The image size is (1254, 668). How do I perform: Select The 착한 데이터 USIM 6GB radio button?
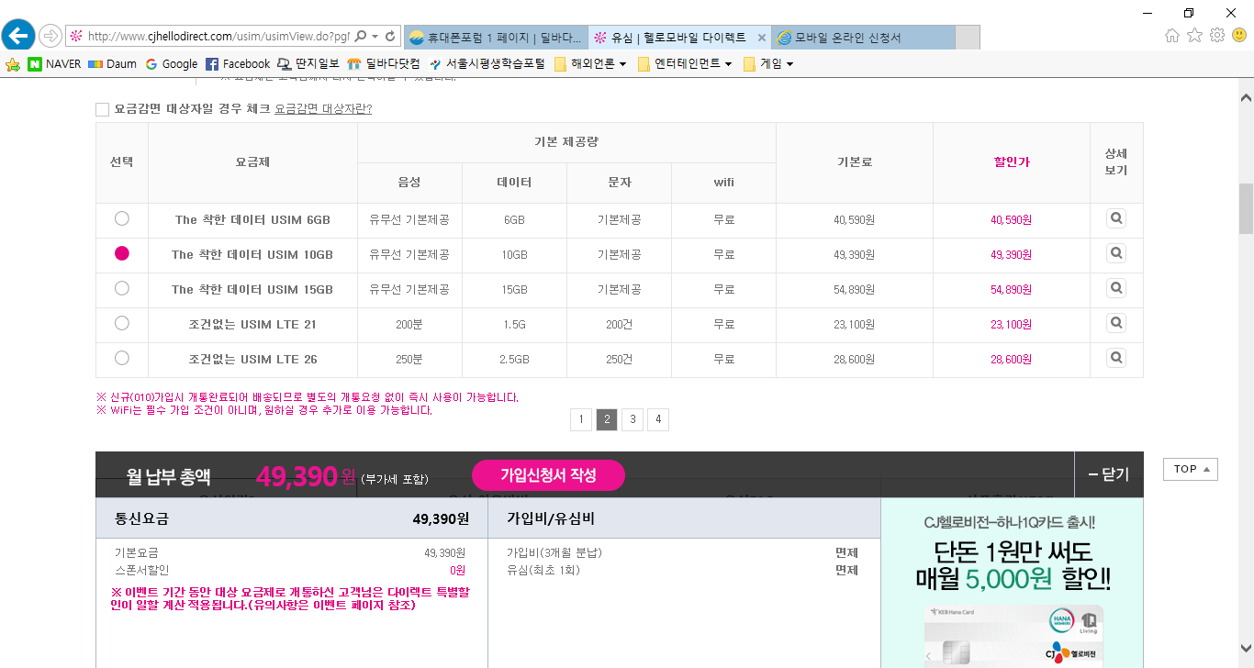click(x=122, y=219)
